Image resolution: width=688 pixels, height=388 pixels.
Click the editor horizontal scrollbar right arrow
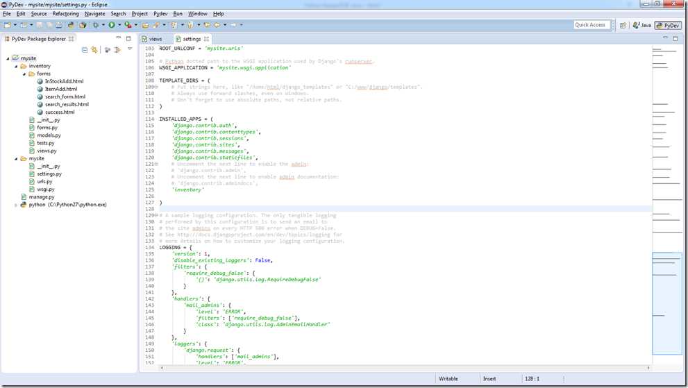pyautogui.click(x=648, y=368)
